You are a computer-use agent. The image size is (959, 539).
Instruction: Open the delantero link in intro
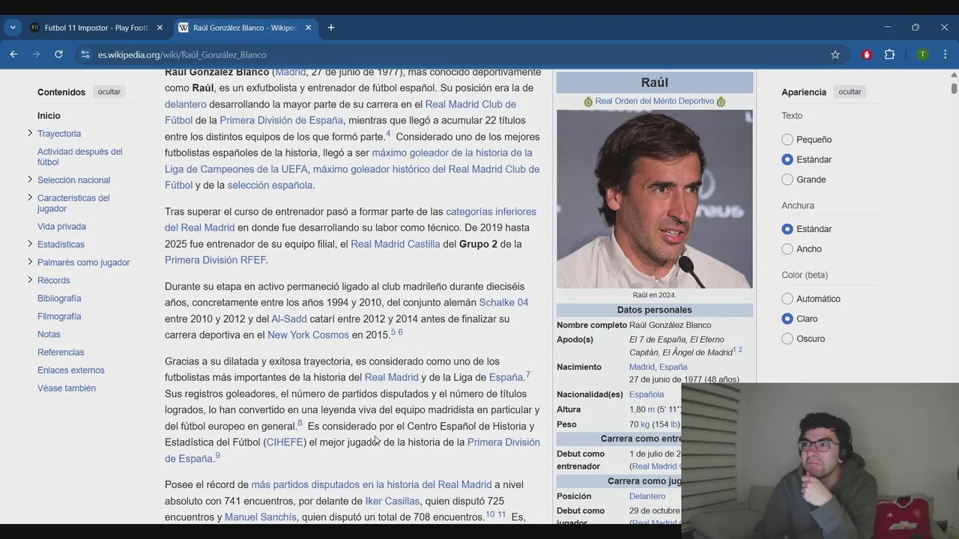click(x=185, y=104)
